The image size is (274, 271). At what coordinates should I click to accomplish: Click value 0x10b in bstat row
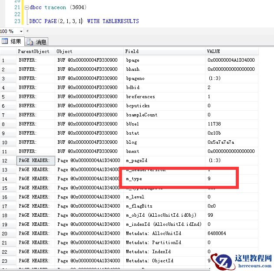(231, 133)
